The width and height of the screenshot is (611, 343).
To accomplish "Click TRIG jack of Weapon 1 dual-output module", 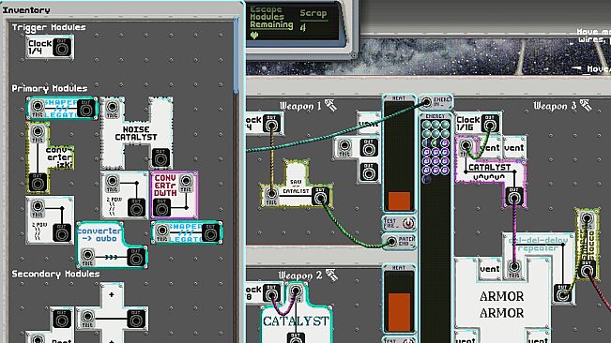I will [x=344, y=146].
